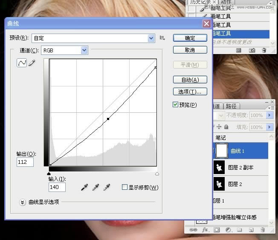
Task: Click the delete layer trash icon
Action: point(263,230)
